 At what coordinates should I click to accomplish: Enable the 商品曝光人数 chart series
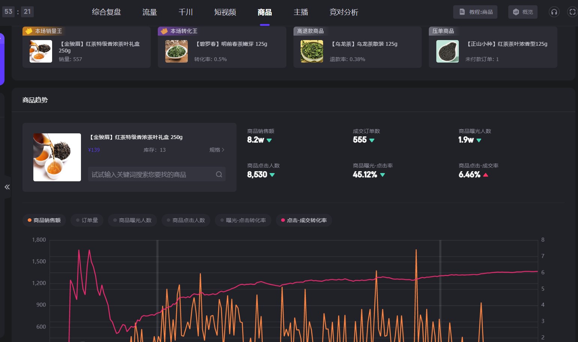coord(132,220)
